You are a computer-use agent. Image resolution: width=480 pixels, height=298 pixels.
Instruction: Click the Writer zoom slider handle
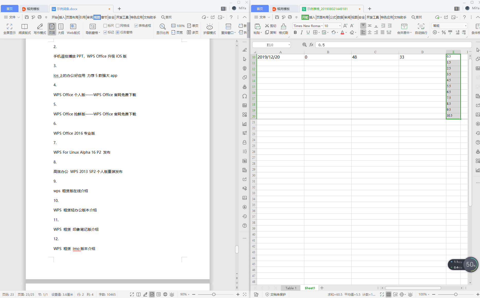(x=214, y=294)
